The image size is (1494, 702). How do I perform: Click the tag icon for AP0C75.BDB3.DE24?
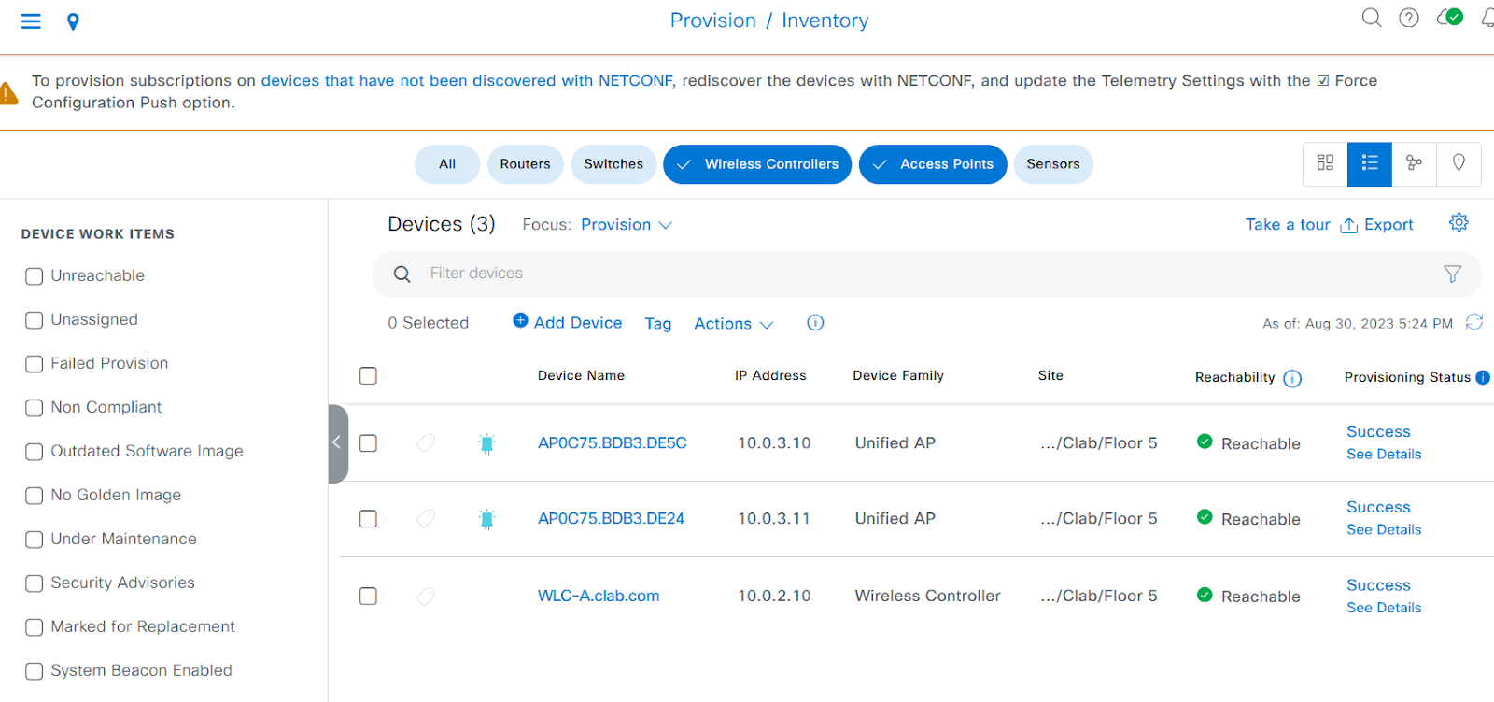tap(426, 518)
